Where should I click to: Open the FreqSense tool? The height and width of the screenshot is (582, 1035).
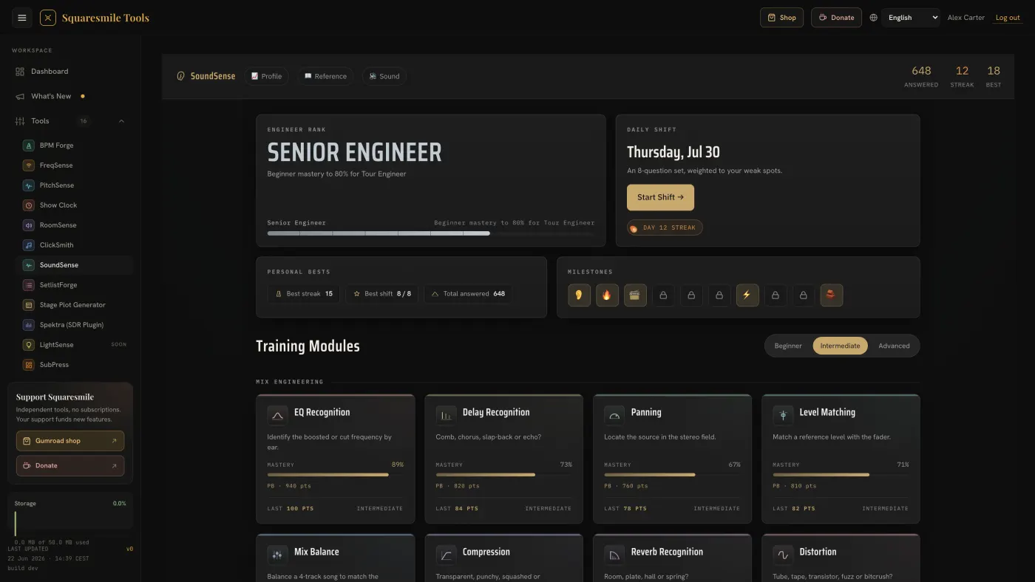tap(74, 165)
